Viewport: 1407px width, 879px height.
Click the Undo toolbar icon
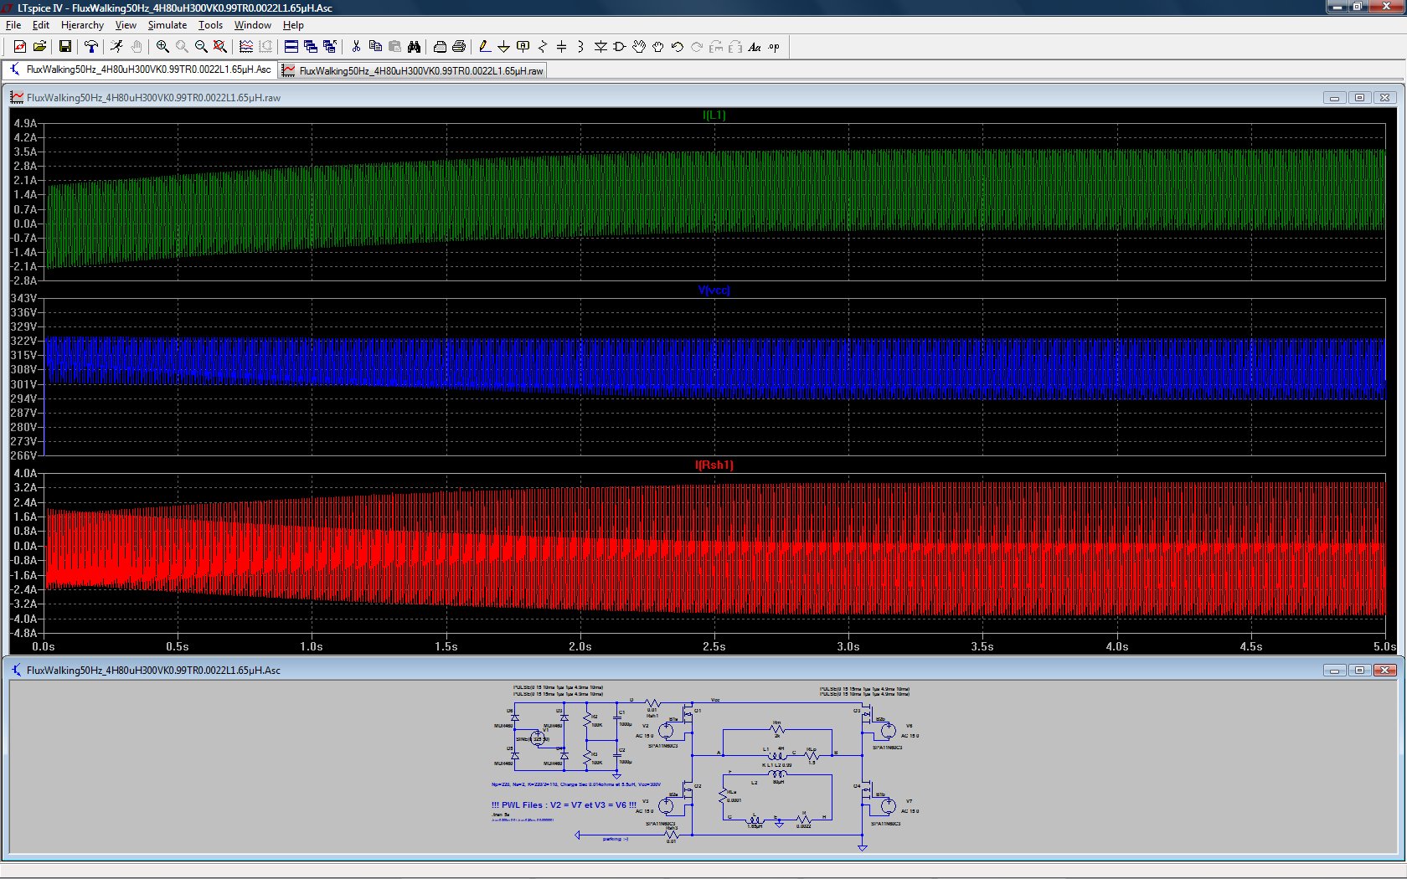coord(678,47)
